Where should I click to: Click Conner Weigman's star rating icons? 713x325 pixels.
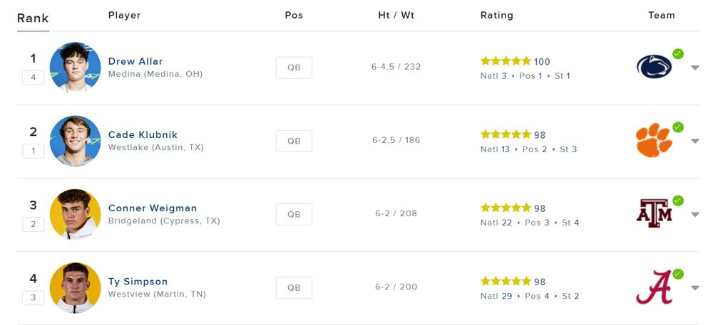pyautogui.click(x=506, y=208)
